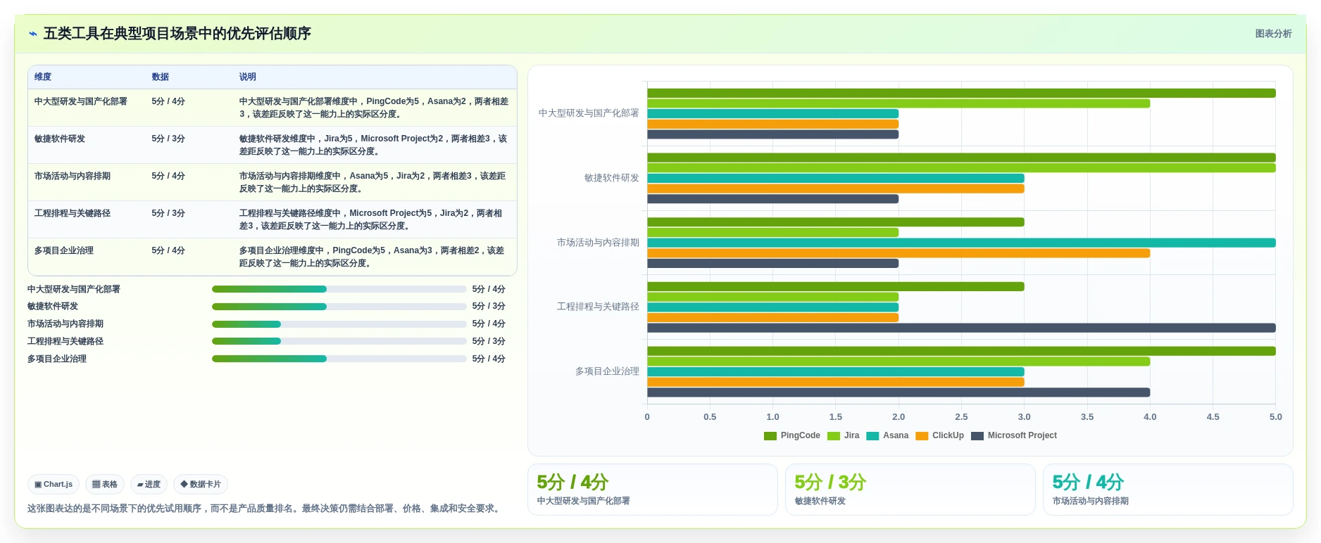Click the progress bar for 敏捷软件研发
The height and width of the screenshot is (543, 1321).
click(x=339, y=307)
